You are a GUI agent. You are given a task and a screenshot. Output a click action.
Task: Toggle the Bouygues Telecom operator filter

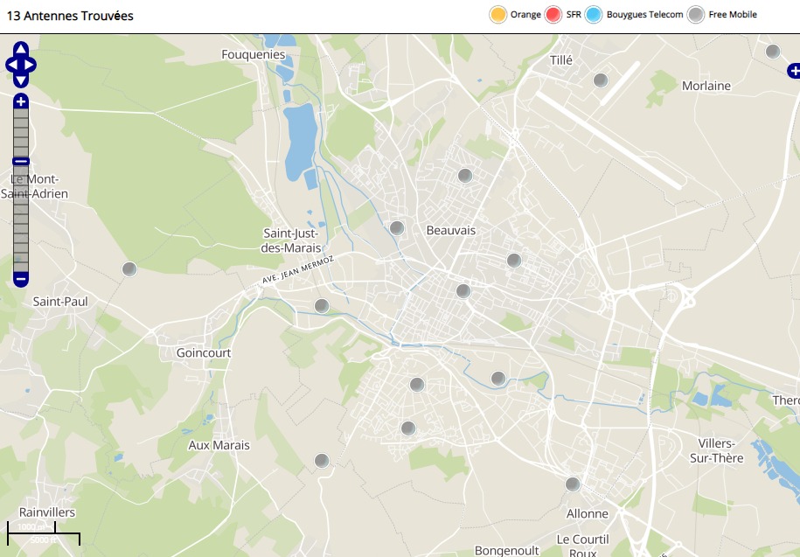tap(595, 14)
